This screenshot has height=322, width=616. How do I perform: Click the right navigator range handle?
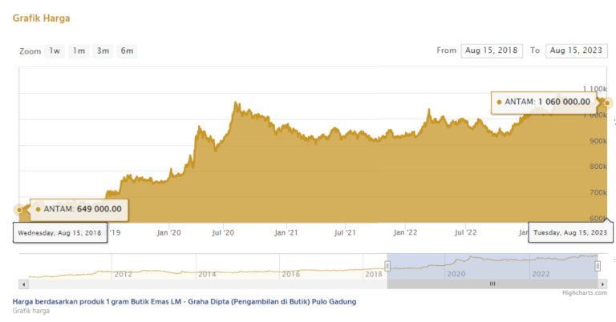coord(597,265)
